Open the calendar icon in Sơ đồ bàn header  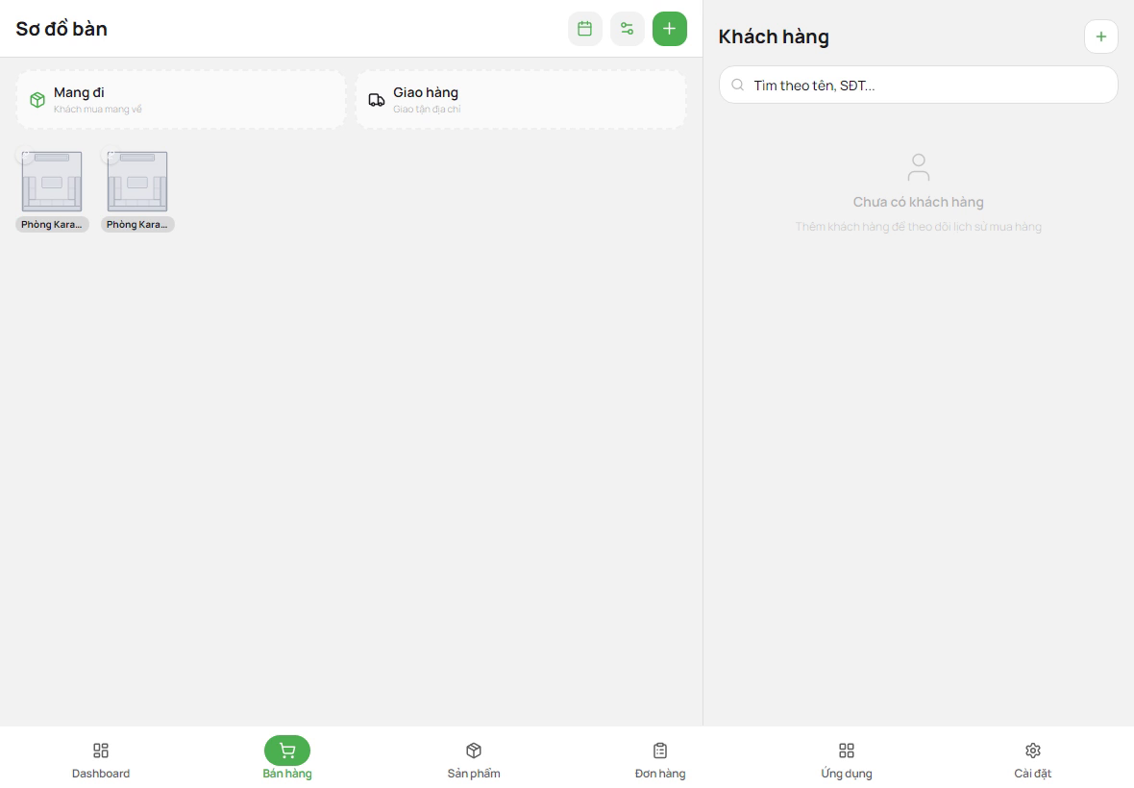[584, 29]
